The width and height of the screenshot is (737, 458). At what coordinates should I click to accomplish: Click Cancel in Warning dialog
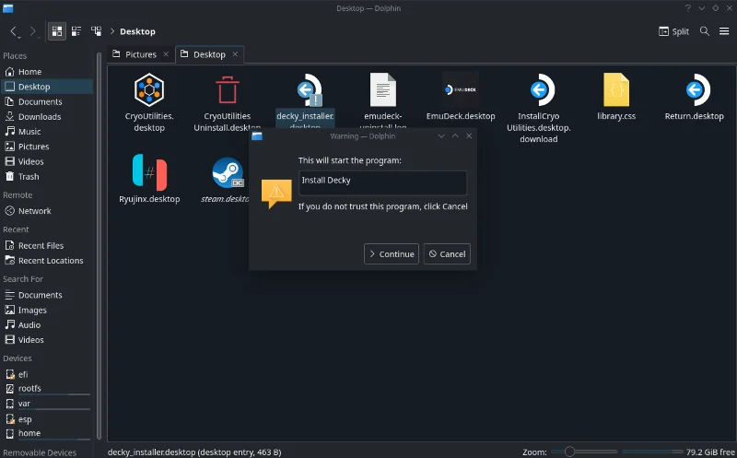tap(447, 254)
